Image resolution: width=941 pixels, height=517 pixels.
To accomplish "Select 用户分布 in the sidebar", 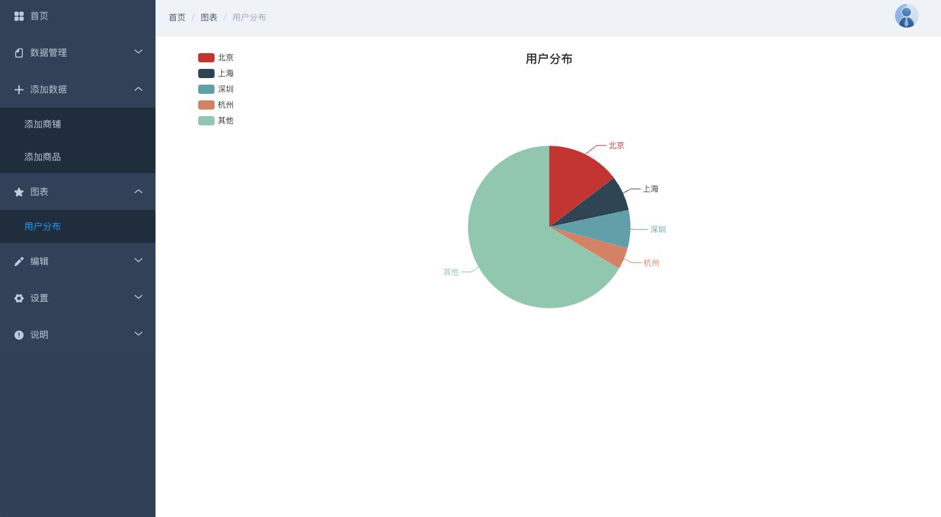I will 43,226.
